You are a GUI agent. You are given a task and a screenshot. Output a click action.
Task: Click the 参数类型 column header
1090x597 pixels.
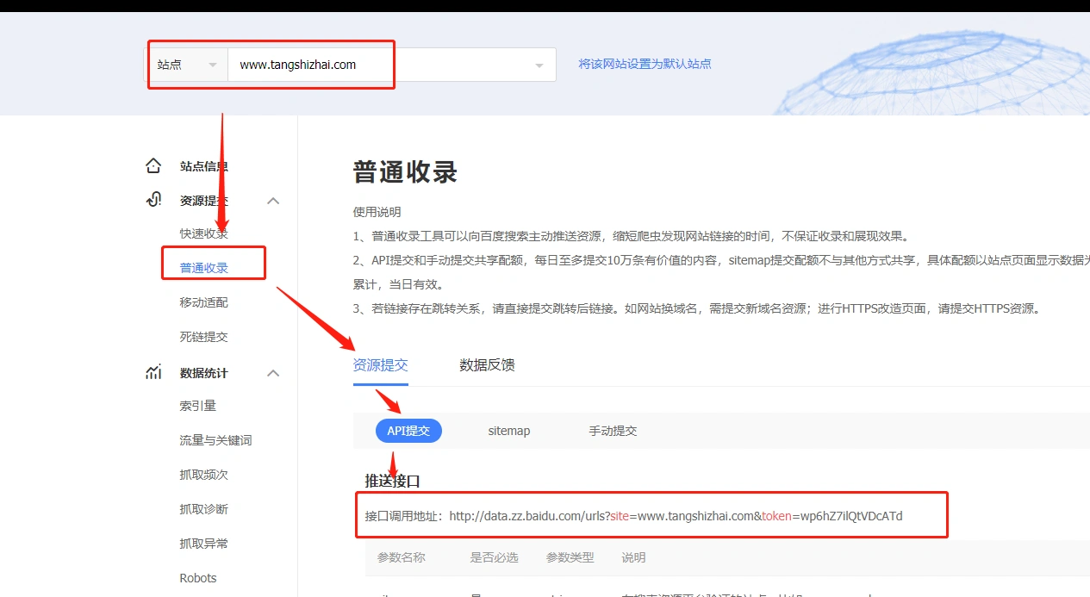(570, 557)
